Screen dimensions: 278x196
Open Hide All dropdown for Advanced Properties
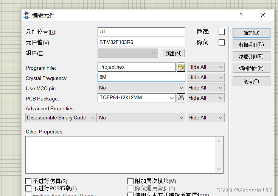206,118
